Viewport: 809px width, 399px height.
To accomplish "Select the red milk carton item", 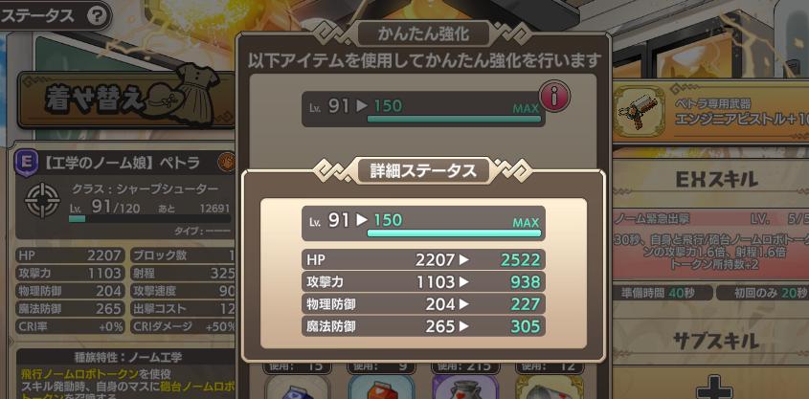I will point(381,388).
